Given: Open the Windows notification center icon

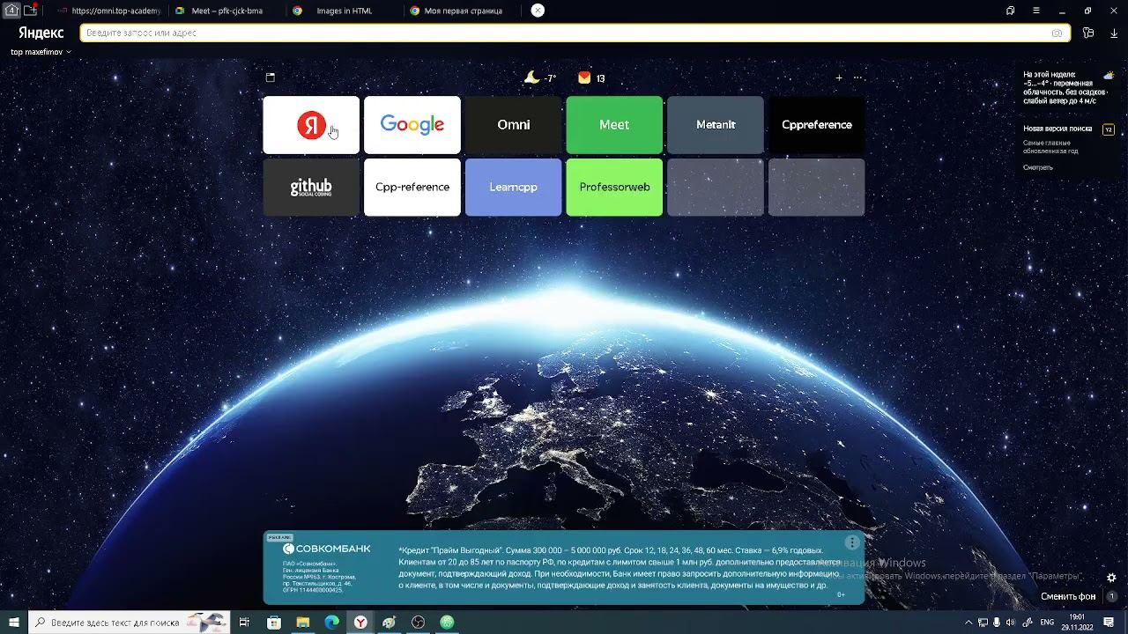Looking at the screenshot, I should (x=1109, y=623).
